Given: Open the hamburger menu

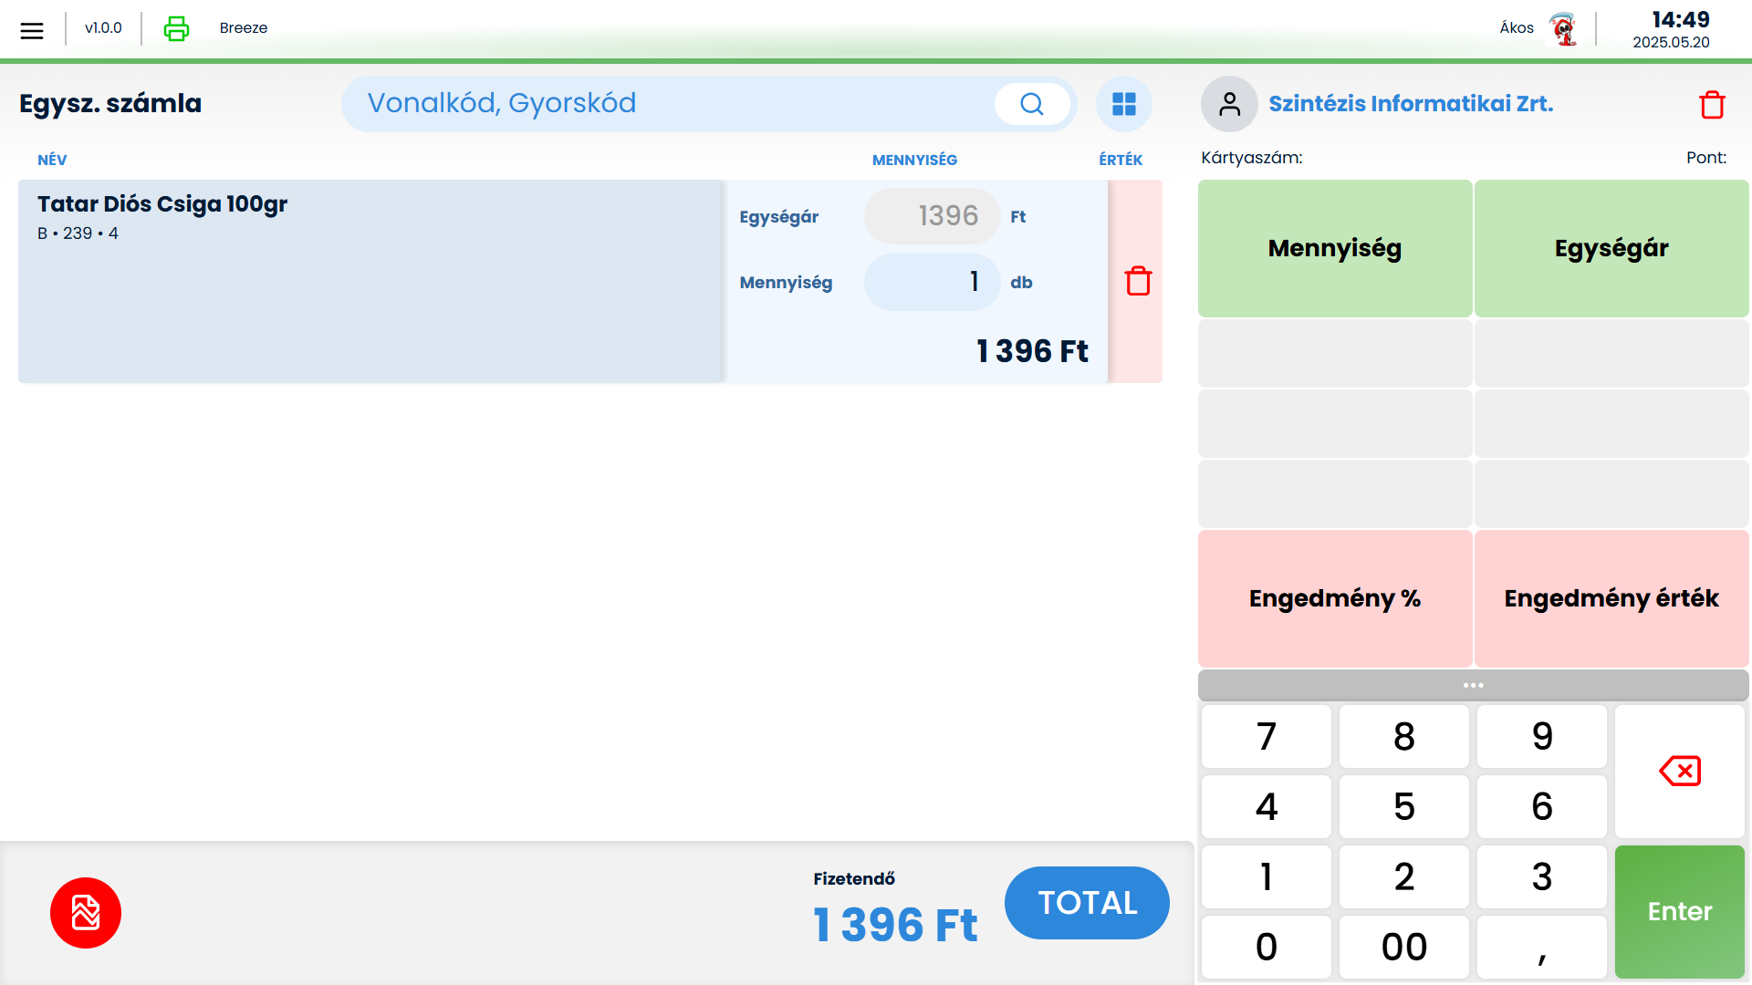Looking at the screenshot, I should [32, 30].
